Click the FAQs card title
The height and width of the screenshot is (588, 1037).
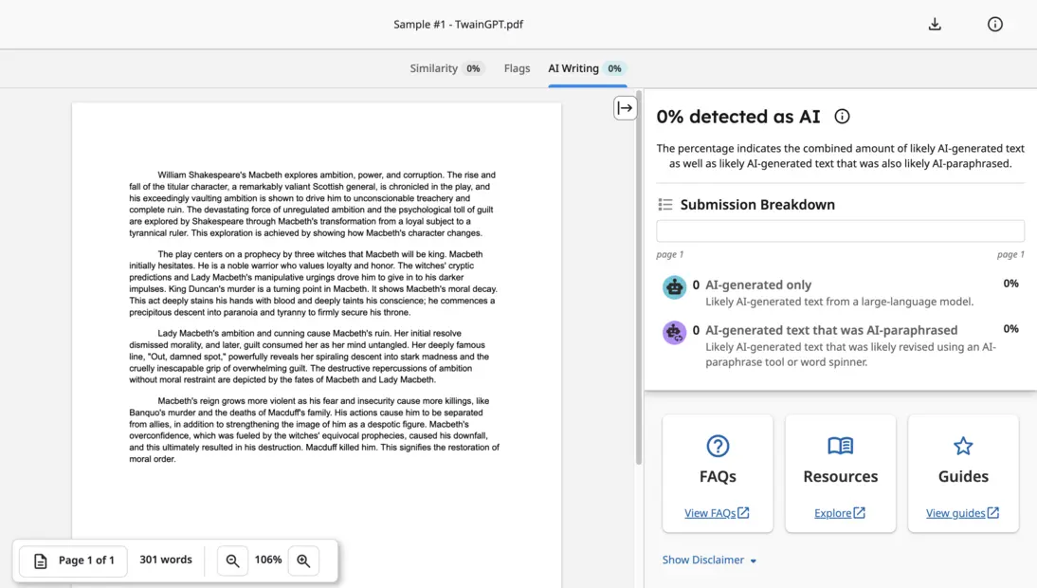click(718, 476)
